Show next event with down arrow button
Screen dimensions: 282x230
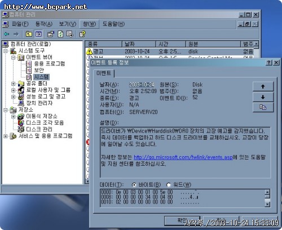[263, 97]
